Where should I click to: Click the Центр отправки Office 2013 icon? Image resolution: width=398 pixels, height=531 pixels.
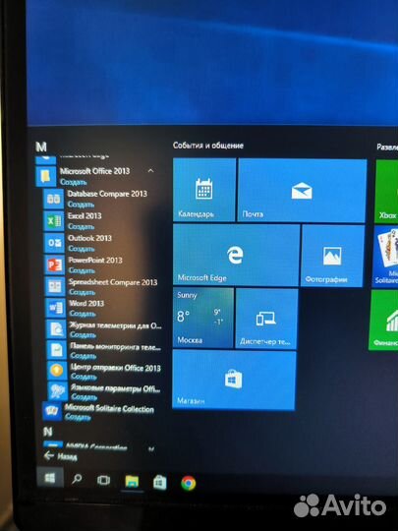click(x=57, y=371)
